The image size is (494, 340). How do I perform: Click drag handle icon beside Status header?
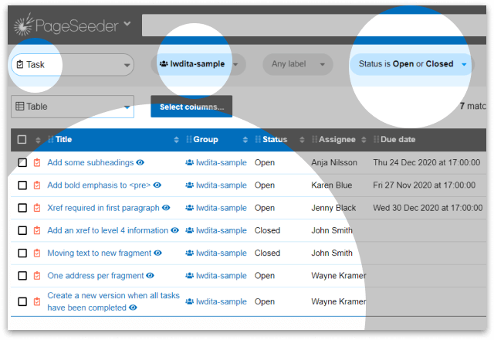(258, 140)
